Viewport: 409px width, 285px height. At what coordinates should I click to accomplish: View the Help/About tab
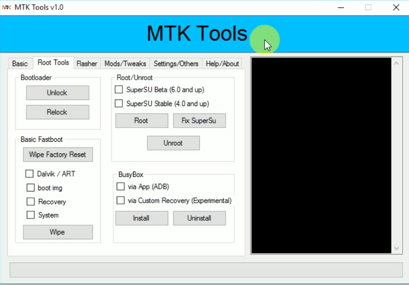pyautogui.click(x=222, y=63)
